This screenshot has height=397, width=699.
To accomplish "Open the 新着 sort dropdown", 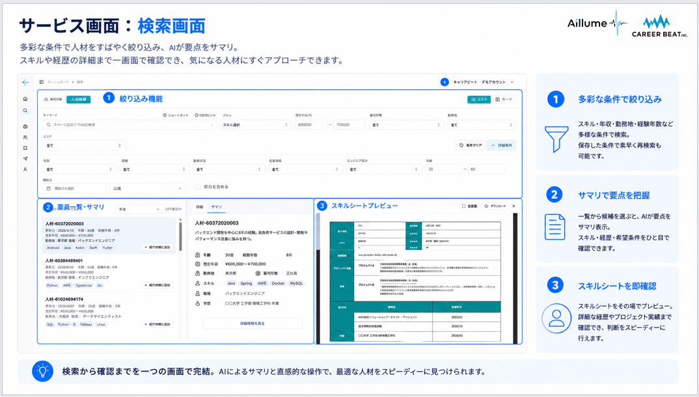I will [x=139, y=209].
